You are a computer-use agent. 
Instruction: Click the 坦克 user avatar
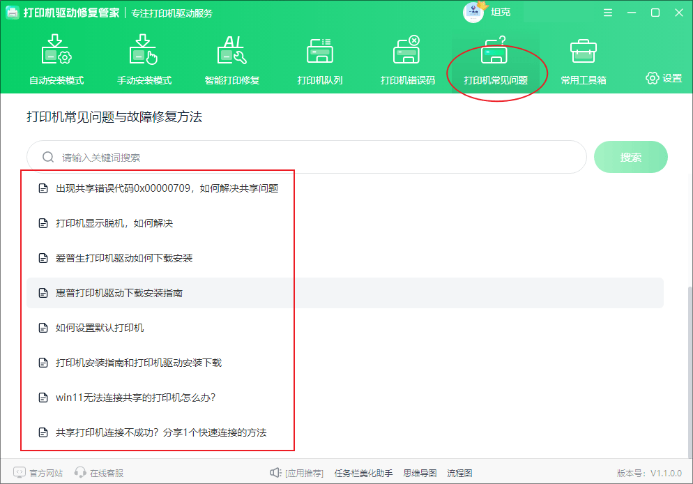point(472,11)
